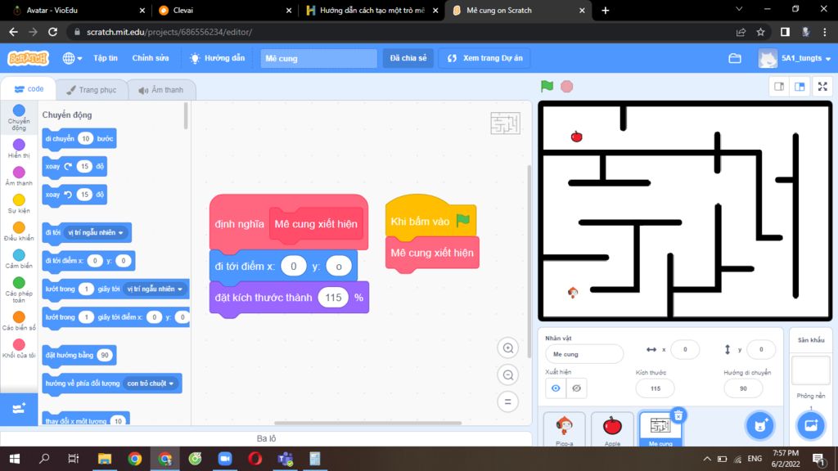Screen dimensions: 838x471
Task: Delete the Me cung sprite using trash icon
Action: click(678, 415)
